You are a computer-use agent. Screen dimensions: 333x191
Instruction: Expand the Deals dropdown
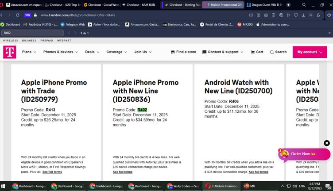tap(92, 52)
